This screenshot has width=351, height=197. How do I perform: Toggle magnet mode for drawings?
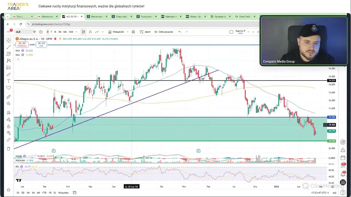click(9, 112)
